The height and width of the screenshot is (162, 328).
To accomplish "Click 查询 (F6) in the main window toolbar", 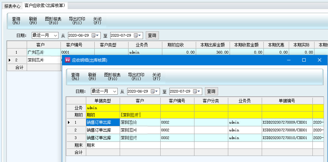I will [x=16, y=21].
